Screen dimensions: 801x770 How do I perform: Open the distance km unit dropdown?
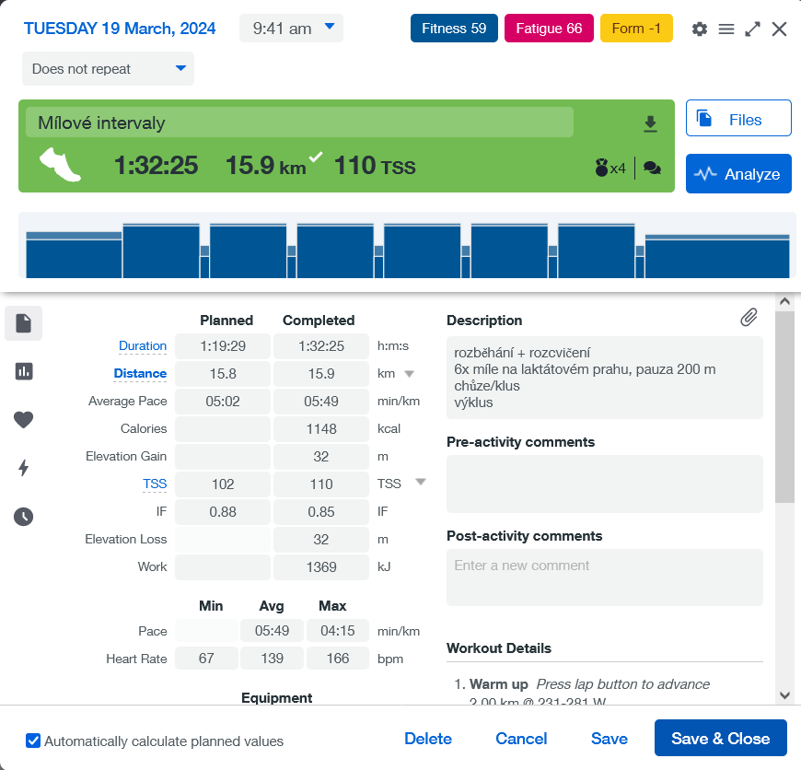click(x=410, y=374)
